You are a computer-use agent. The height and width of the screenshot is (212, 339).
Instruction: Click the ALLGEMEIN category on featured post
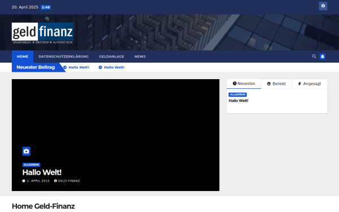tap(31, 165)
